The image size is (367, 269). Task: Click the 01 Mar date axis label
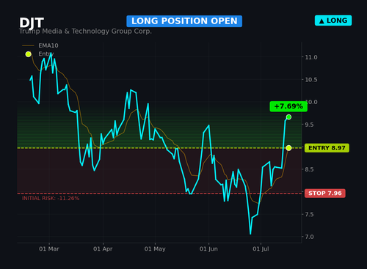pos(49,249)
